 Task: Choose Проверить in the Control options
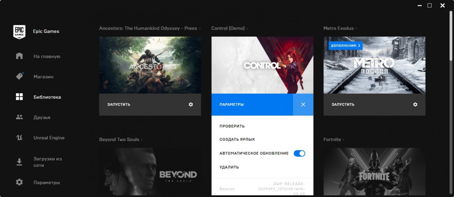232,126
